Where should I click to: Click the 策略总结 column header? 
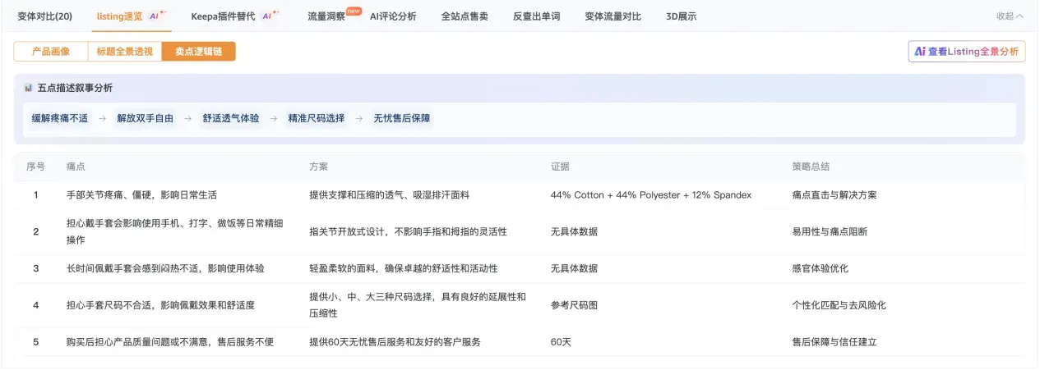coord(811,167)
